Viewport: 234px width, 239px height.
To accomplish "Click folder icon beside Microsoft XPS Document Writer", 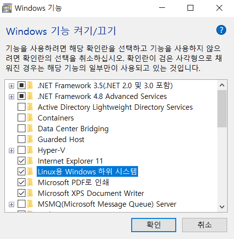I will pyautogui.click(x=30, y=193).
